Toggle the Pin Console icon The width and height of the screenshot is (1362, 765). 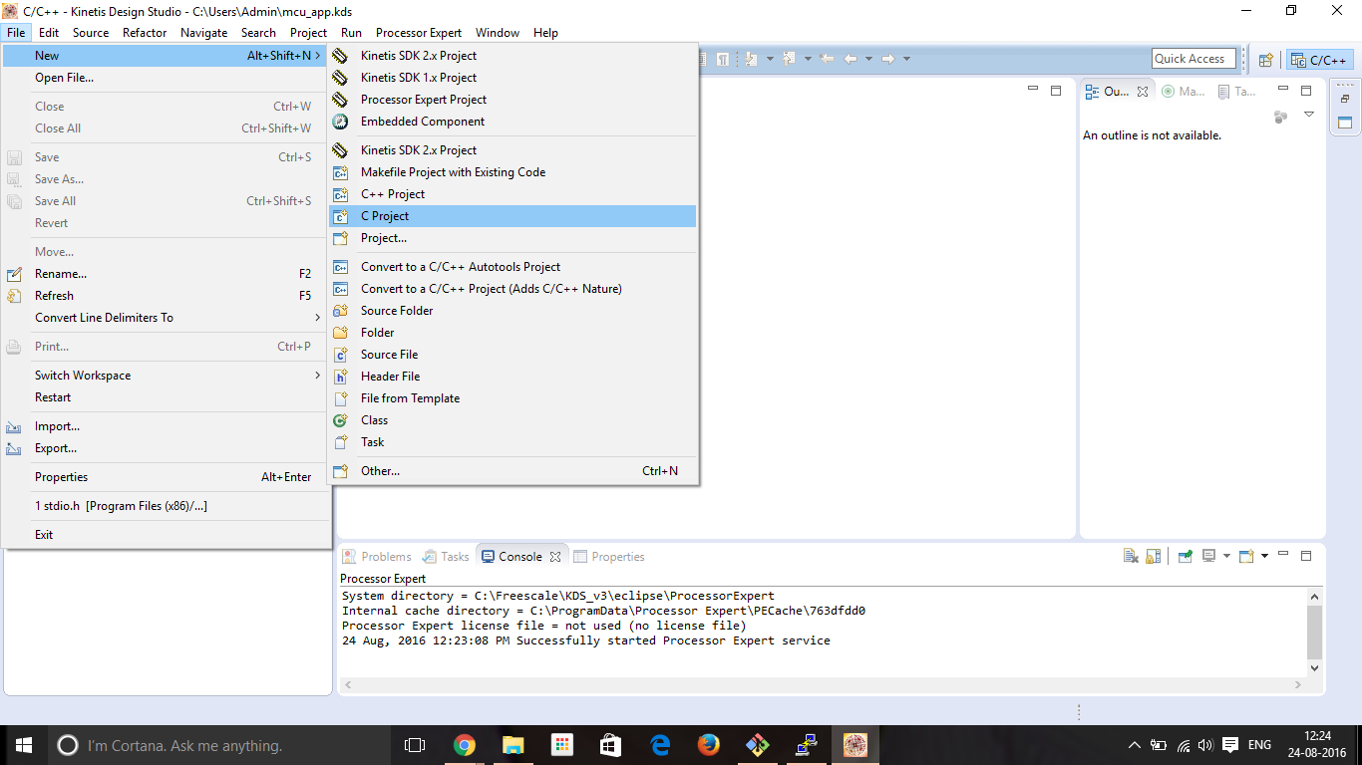click(1185, 556)
